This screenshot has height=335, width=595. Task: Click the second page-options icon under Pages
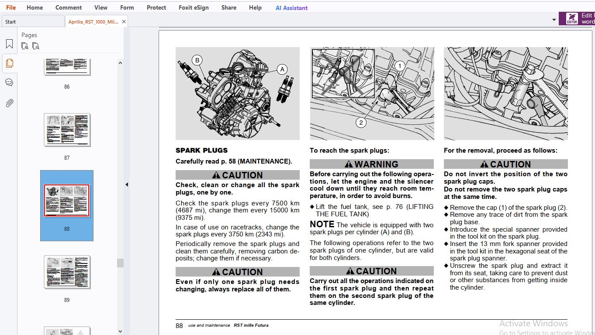tap(36, 46)
